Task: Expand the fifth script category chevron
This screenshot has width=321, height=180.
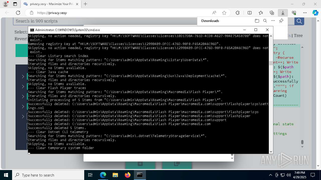Action: [23, 116]
